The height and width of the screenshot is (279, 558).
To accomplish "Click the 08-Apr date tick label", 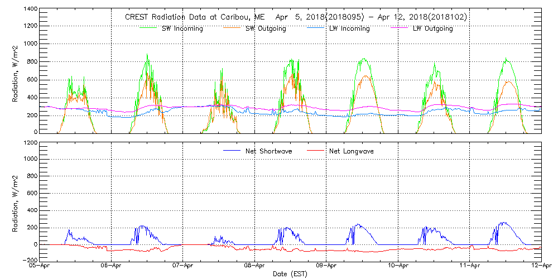I will click(x=255, y=266).
